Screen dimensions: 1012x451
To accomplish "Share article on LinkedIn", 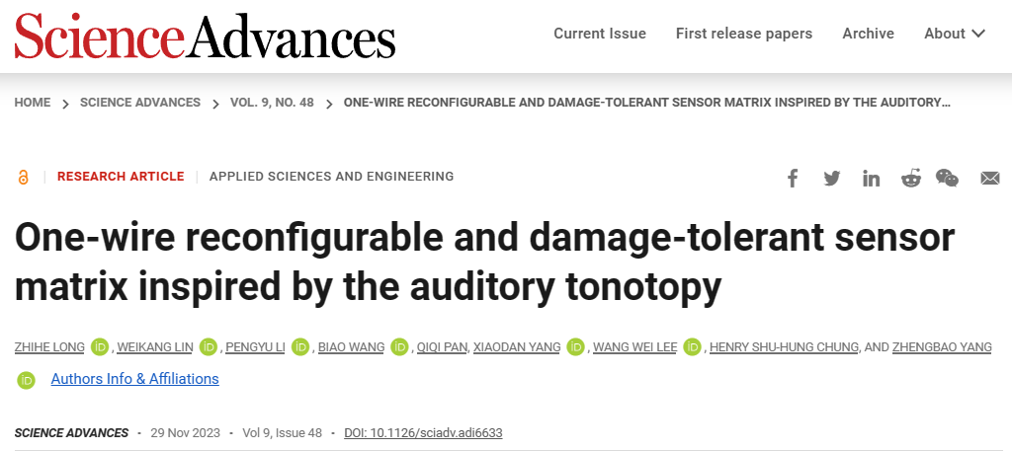I will tap(872, 178).
